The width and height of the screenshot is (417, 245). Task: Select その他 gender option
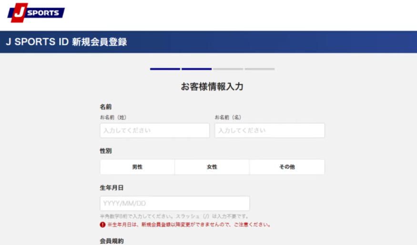[x=287, y=167]
